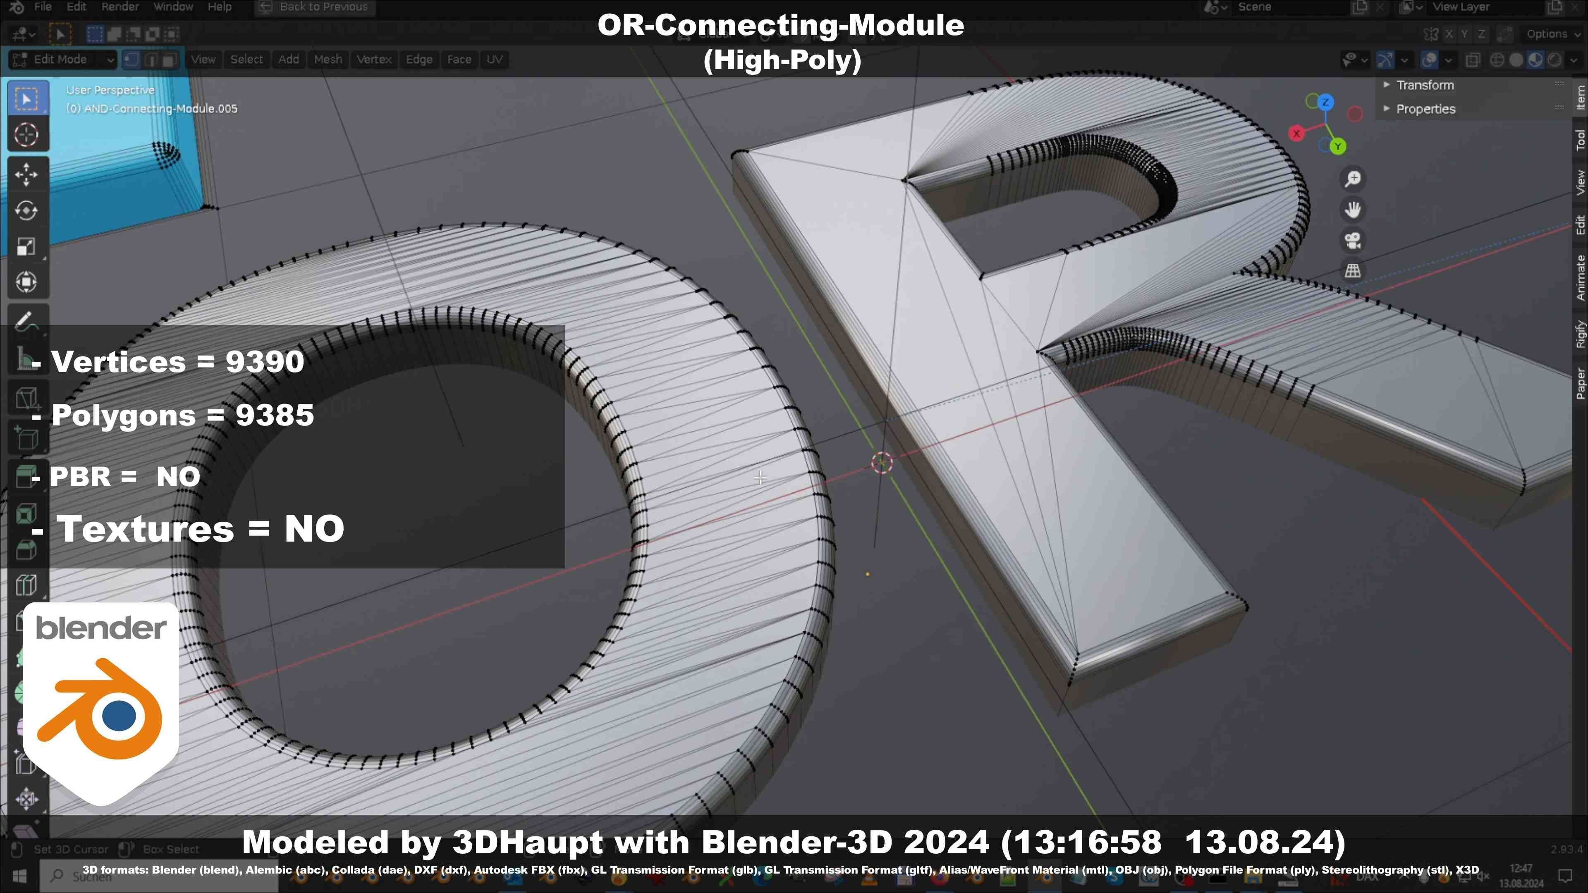Pick the Measure tool
Image resolution: width=1588 pixels, height=893 pixels.
26,358
